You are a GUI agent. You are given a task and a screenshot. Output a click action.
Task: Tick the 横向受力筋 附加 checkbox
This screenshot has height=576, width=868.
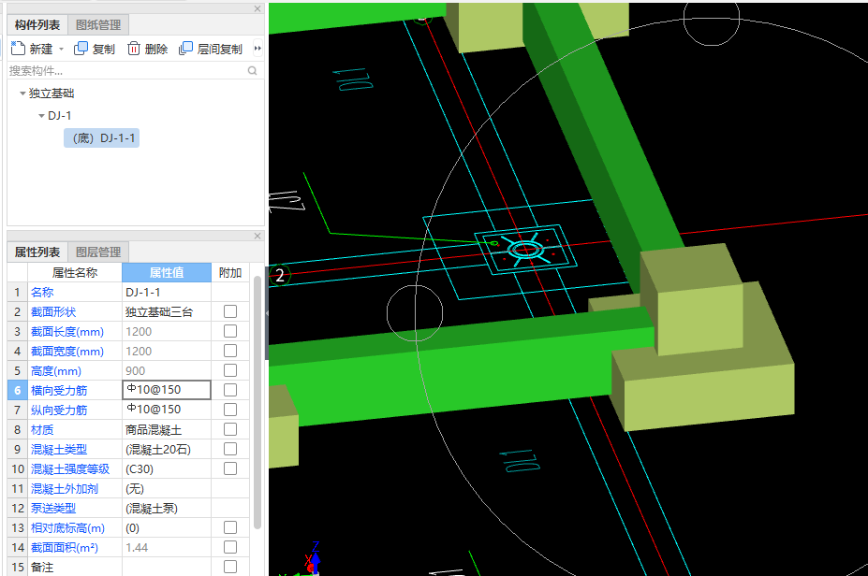pos(230,390)
